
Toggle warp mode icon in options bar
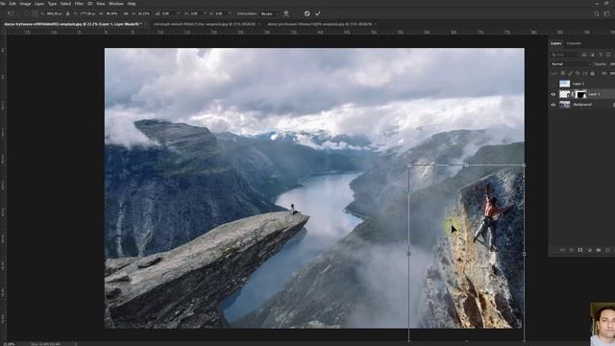click(x=286, y=13)
